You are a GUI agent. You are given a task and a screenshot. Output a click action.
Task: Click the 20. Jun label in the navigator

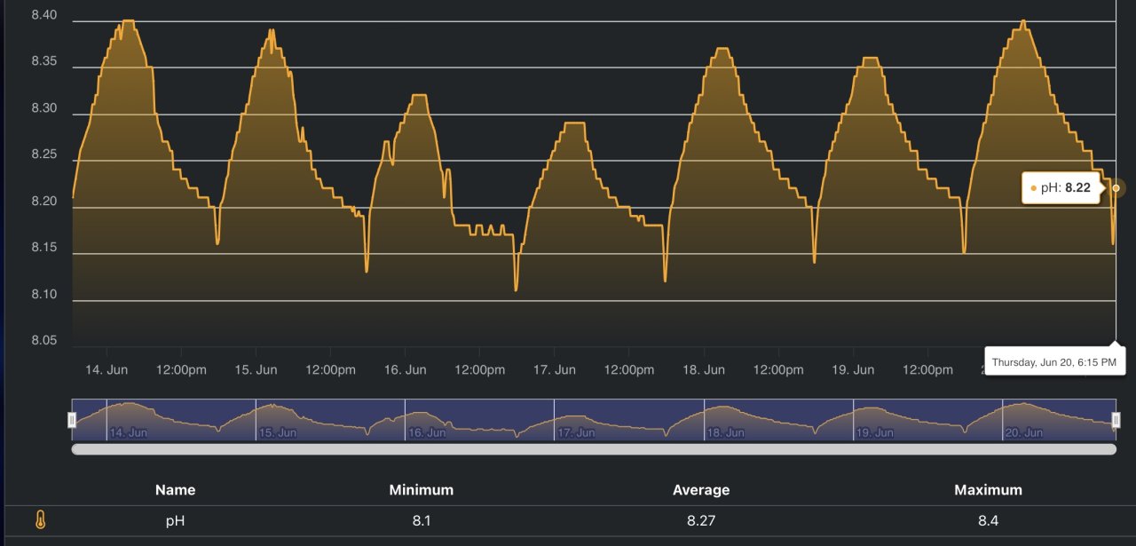(1023, 433)
